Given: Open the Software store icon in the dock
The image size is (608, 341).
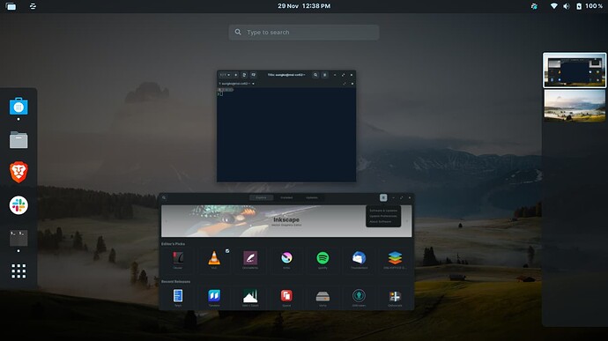Looking at the screenshot, I should click(x=19, y=107).
